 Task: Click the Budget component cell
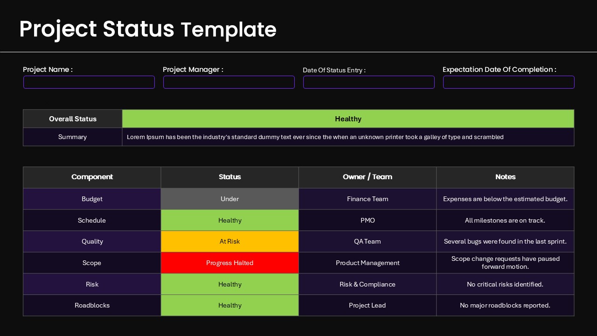click(92, 199)
